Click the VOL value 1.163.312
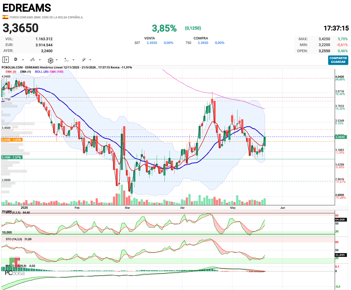 [x=44, y=39]
